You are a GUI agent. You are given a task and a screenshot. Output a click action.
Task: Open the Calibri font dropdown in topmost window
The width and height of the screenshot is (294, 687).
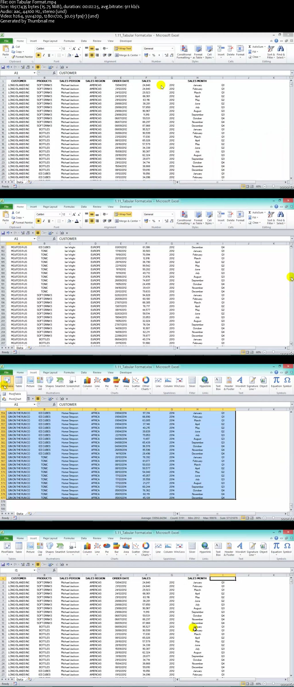tap(60, 49)
